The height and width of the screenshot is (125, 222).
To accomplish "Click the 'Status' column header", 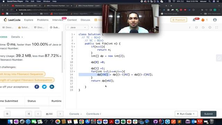I will [x=32, y=101].
